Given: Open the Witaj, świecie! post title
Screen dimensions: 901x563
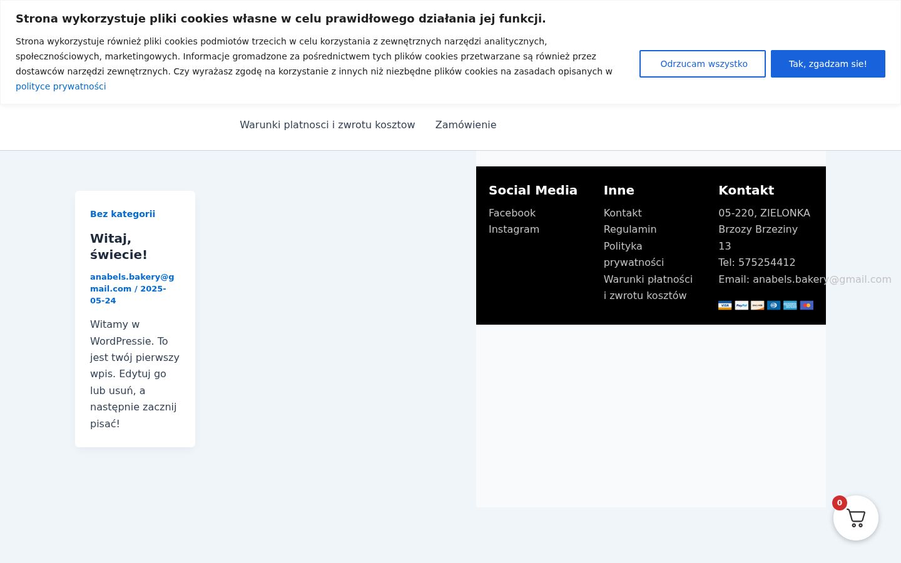Looking at the screenshot, I should pos(119,246).
